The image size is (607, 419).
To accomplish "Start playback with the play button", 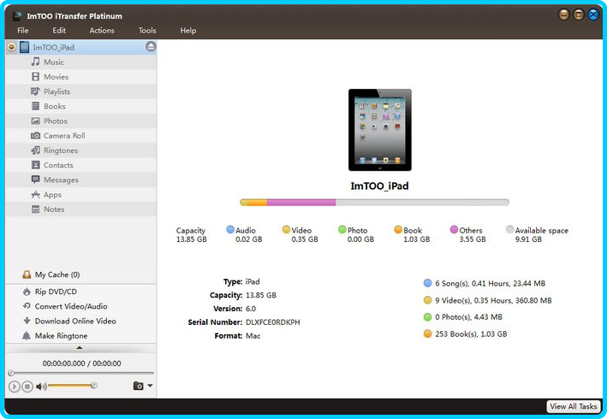I will [x=14, y=387].
